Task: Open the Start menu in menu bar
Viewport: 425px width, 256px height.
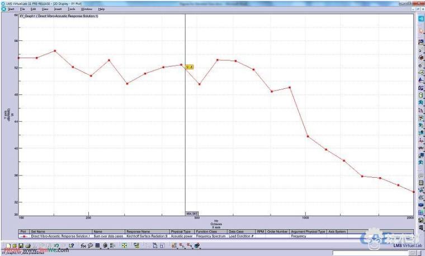Action: point(11,10)
